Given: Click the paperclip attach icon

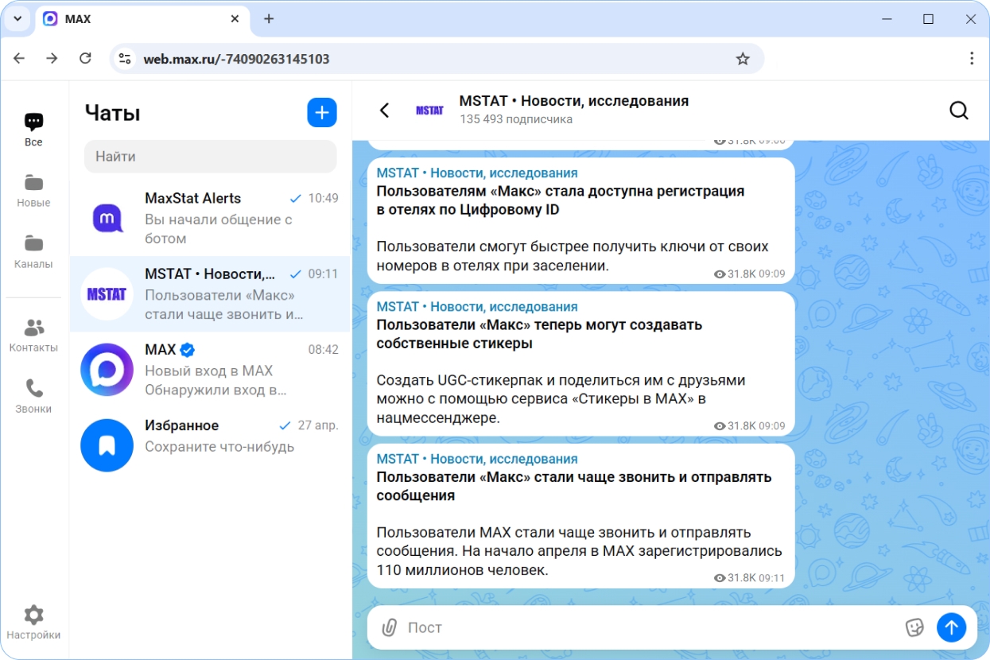Looking at the screenshot, I should 389,627.
